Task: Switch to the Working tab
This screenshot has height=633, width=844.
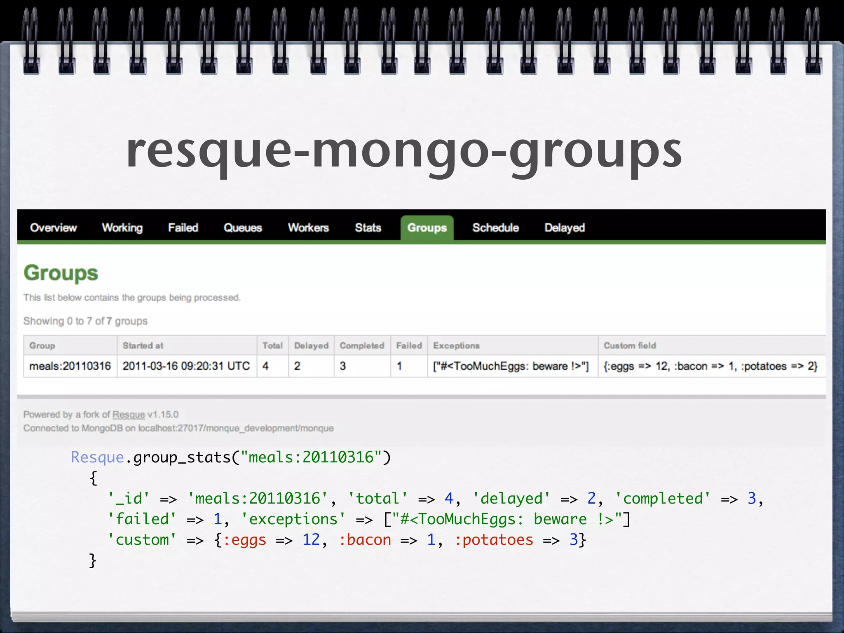Action: 122,228
